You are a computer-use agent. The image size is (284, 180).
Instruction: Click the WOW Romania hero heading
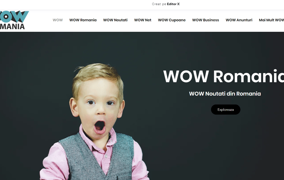click(223, 76)
